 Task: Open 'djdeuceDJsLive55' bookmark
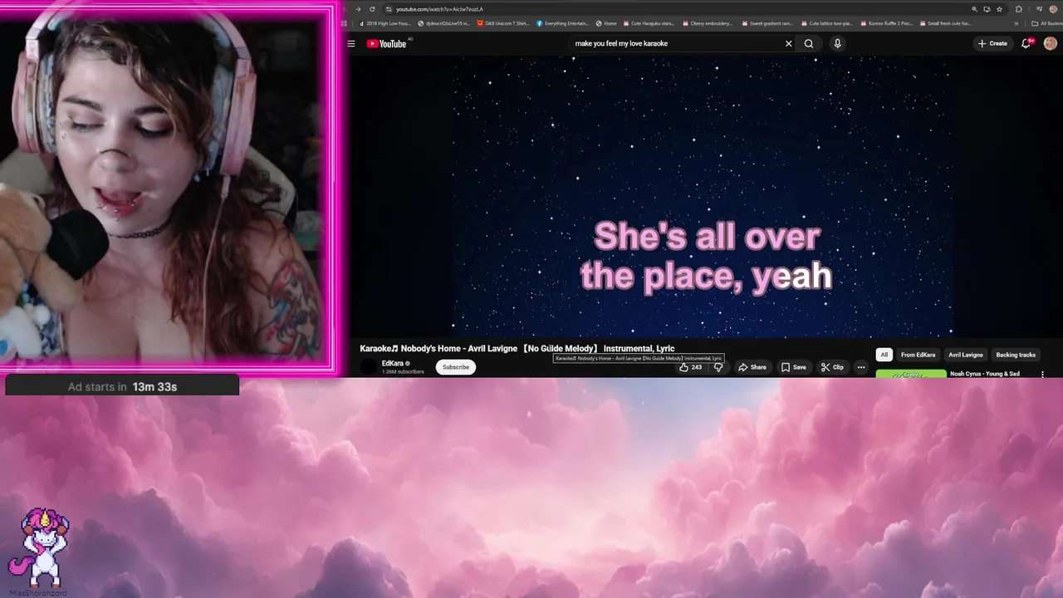443,23
